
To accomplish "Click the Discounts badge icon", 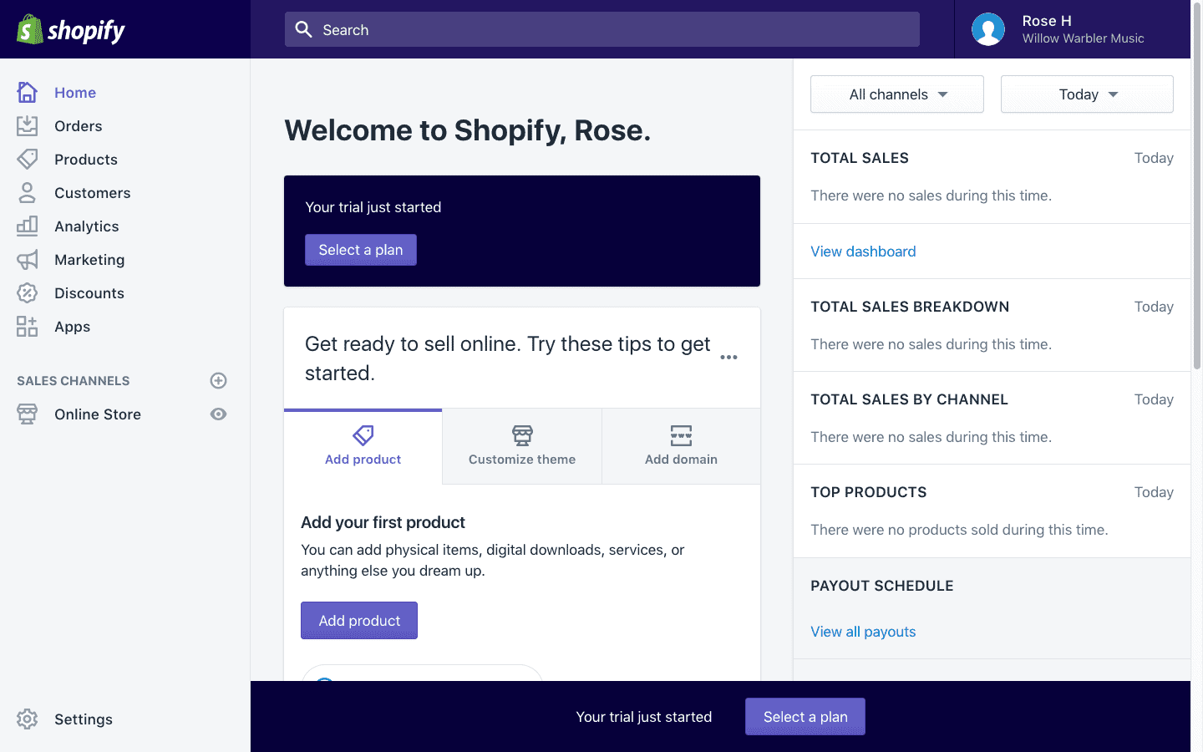I will point(28,292).
